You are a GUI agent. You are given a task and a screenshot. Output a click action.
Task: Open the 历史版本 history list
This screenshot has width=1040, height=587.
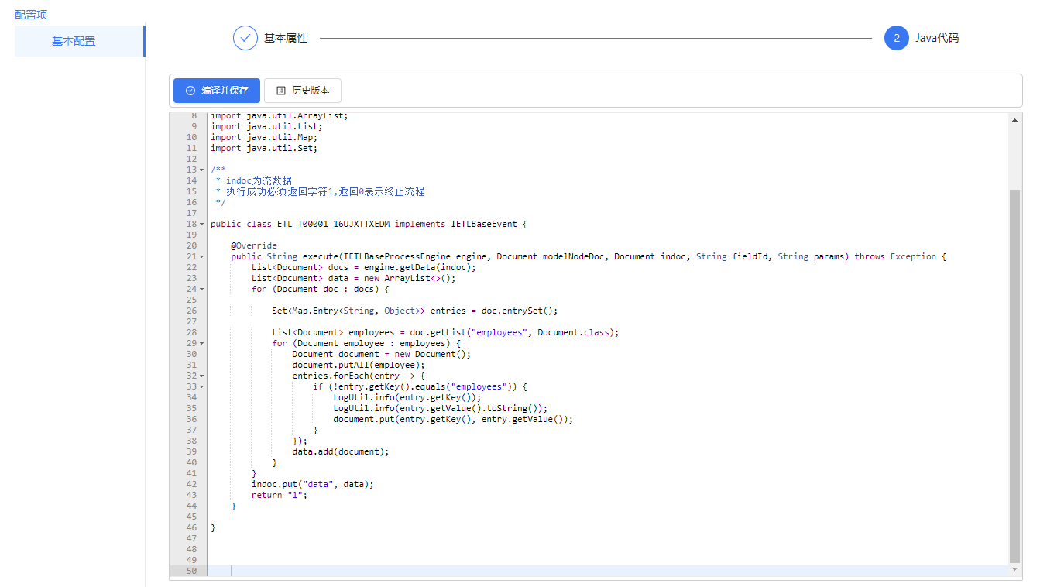tap(303, 91)
